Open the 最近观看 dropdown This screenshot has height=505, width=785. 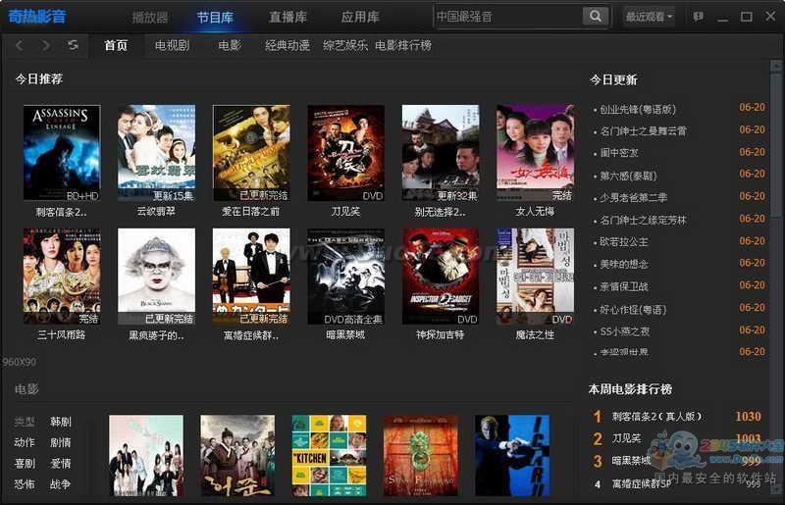(649, 17)
